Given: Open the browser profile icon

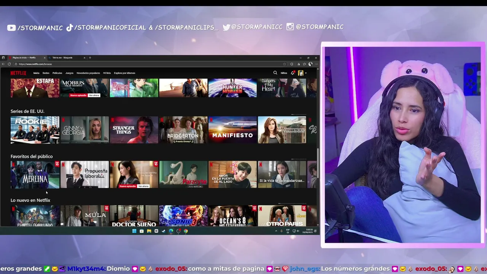Looking at the screenshot, I should click(x=310, y=64).
